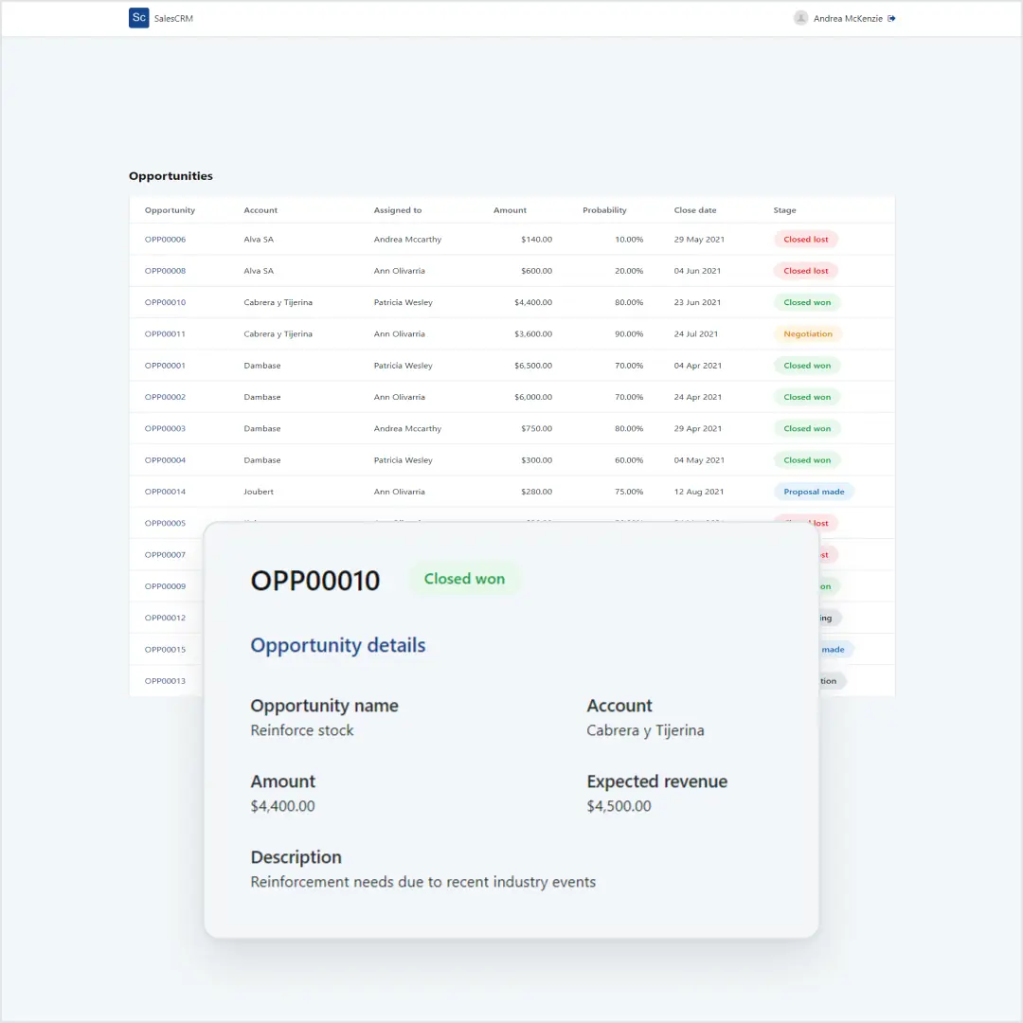1023x1023 pixels.
Task: Open opportunity OPP00014
Action: click(x=165, y=492)
